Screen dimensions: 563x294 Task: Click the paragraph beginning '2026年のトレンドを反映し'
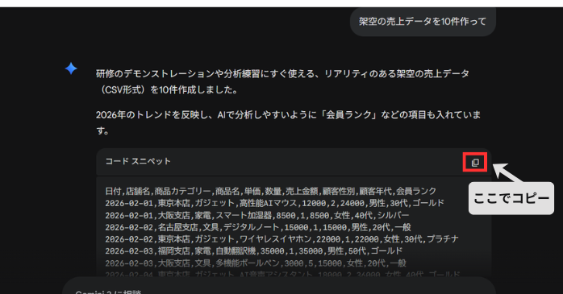point(288,122)
